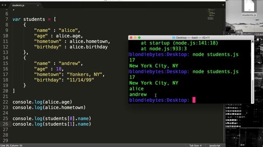This screenshot has height=147, width=263.
Task: Click 'alice' output in Terminal
Action: [x=136, y=89]
